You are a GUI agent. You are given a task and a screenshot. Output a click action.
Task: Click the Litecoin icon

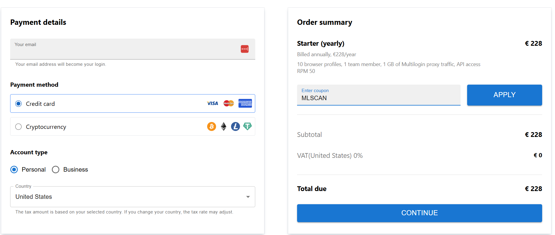236,126
